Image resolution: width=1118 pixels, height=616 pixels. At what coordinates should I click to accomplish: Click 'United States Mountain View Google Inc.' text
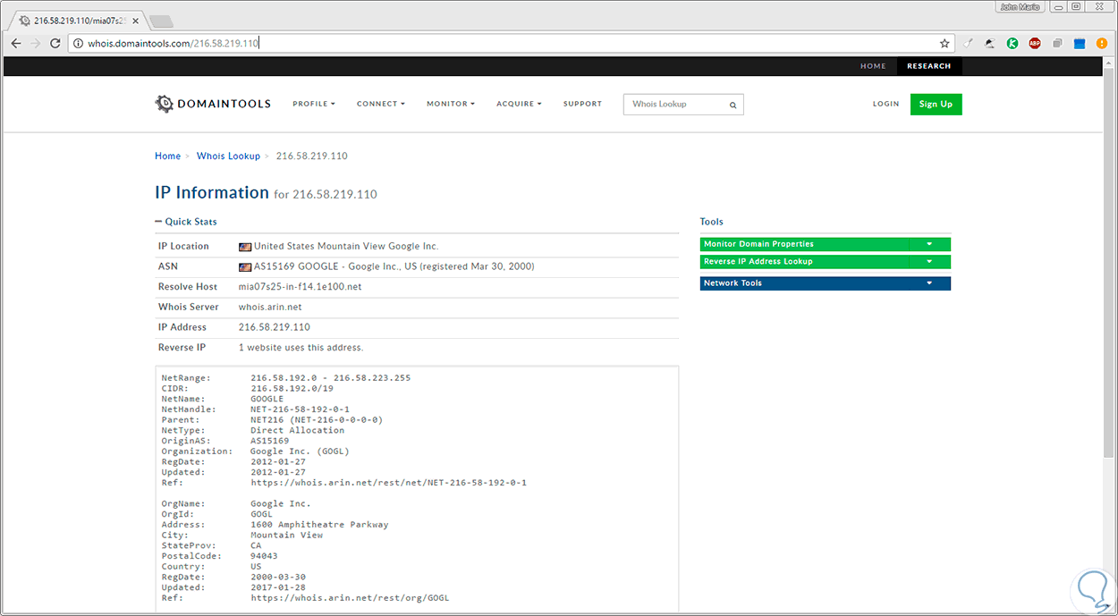[x=346, y=246]
